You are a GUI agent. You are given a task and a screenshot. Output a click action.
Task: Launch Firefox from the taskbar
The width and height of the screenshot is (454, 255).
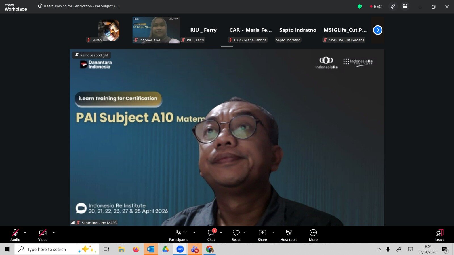[x=136, y=249]
